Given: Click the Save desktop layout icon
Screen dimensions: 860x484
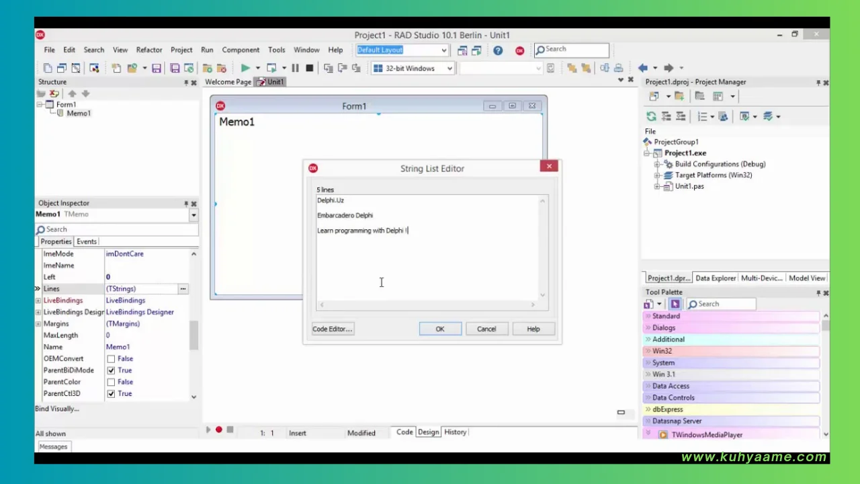Looking at the screenshot, I should tap(462, 50).
